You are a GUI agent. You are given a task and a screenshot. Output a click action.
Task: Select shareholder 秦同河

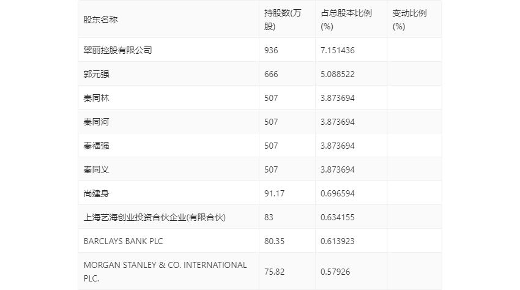pos(96,122)
